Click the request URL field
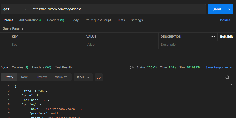The image size is (236, 118). tap(118, 9)
